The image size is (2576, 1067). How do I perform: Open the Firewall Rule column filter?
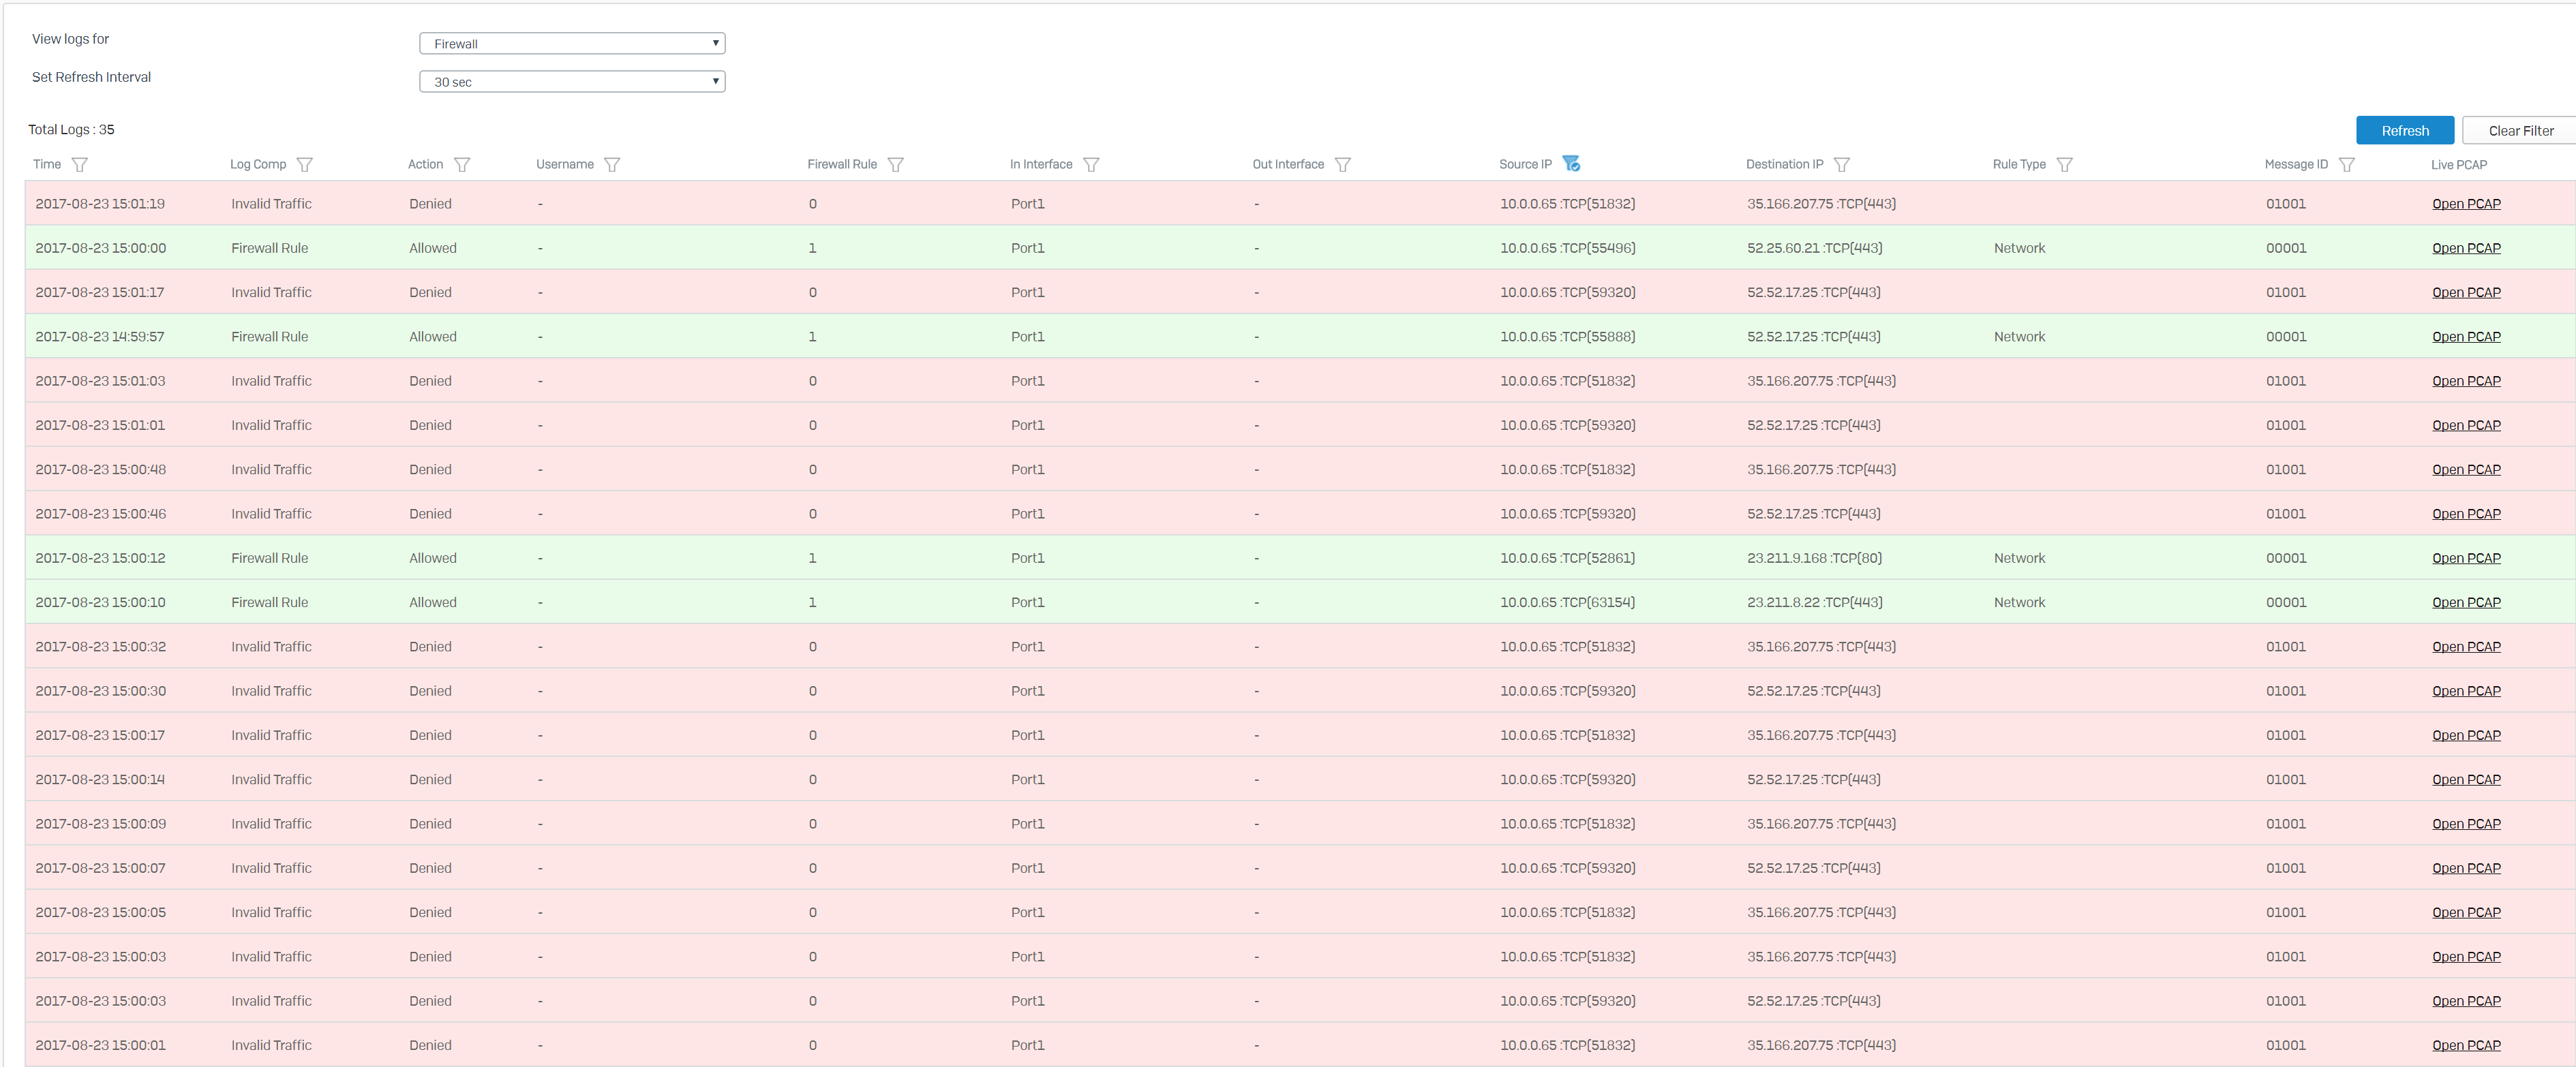click(x=896, y=165)
